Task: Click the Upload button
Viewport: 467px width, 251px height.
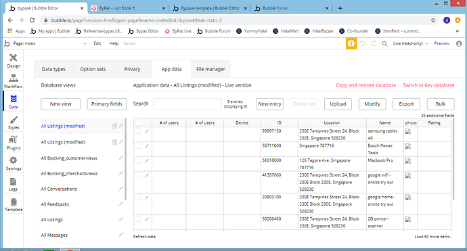Action: pyautogui.click(x=338, y=104)
